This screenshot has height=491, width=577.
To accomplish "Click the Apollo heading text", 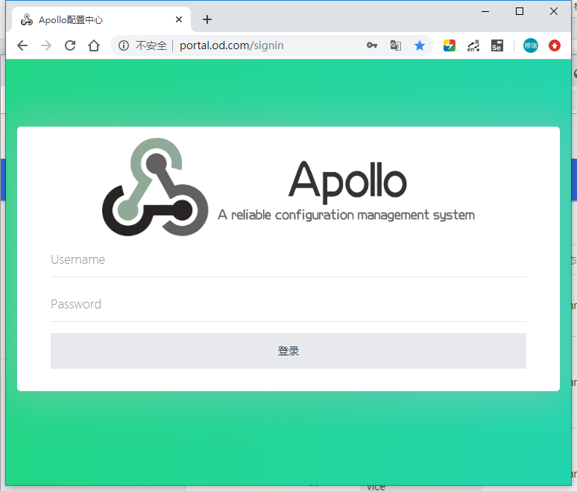I will point(347,183).
